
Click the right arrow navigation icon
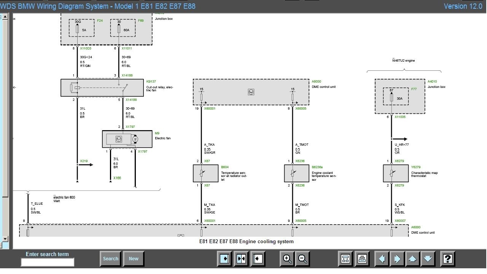pyautogui.click(x=397, y=259)
